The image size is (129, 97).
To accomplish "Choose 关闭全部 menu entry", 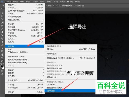I will pyautogui.click(x=25, y=27).
